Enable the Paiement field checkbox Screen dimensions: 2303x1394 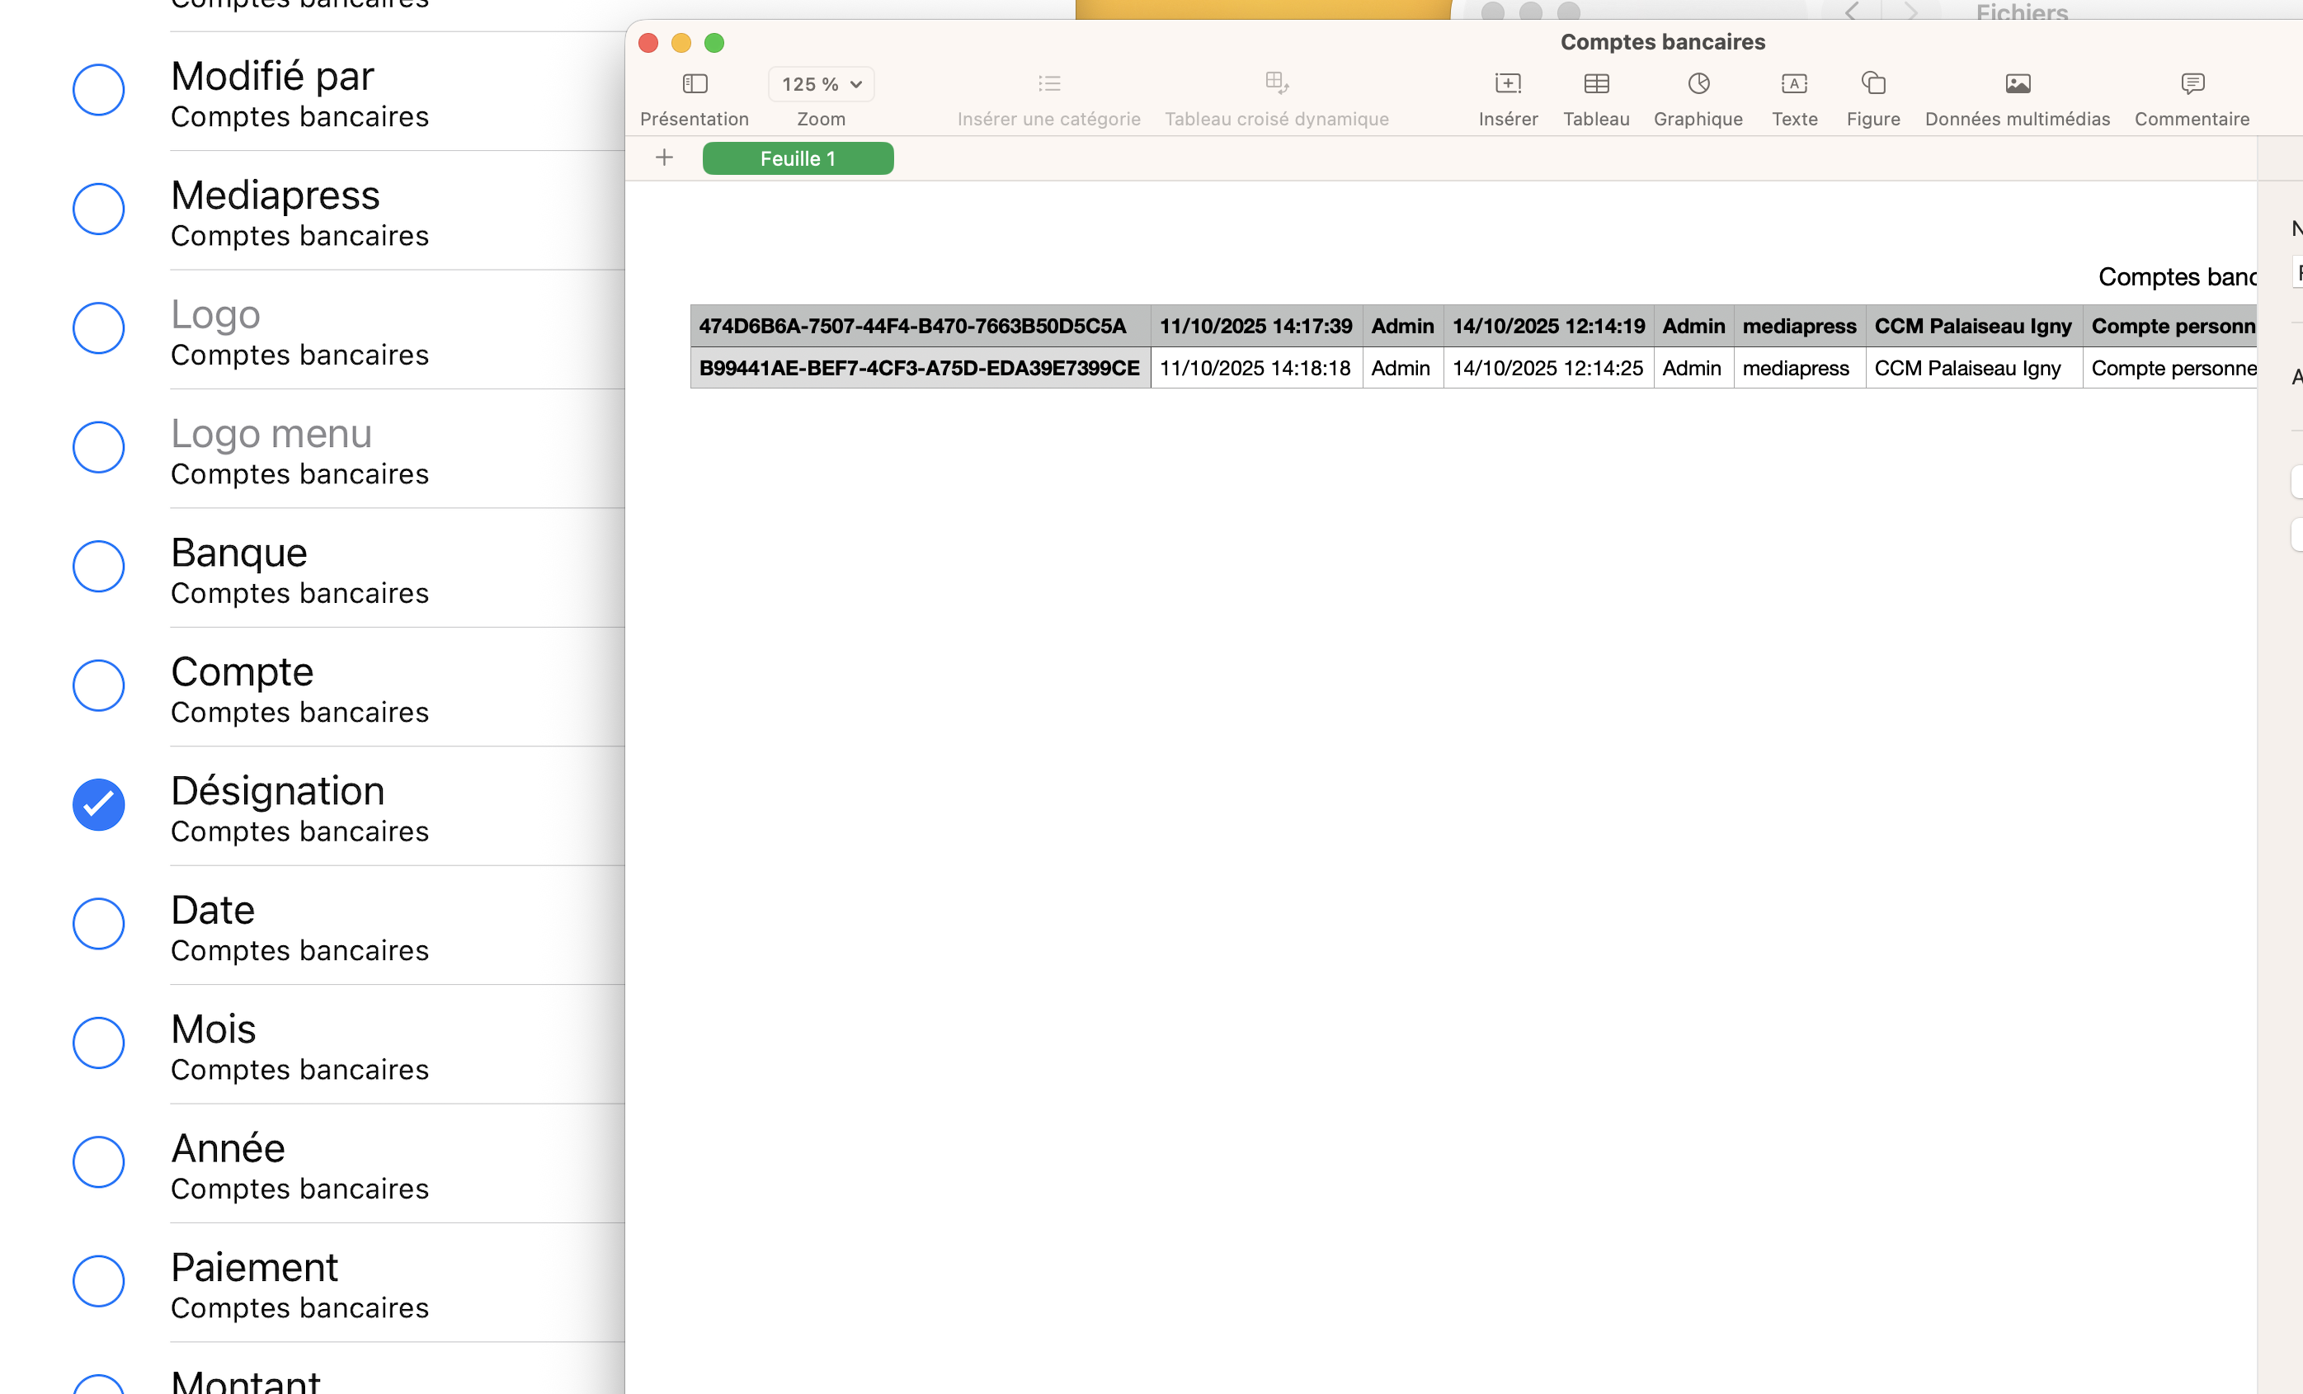(99, 1281)
